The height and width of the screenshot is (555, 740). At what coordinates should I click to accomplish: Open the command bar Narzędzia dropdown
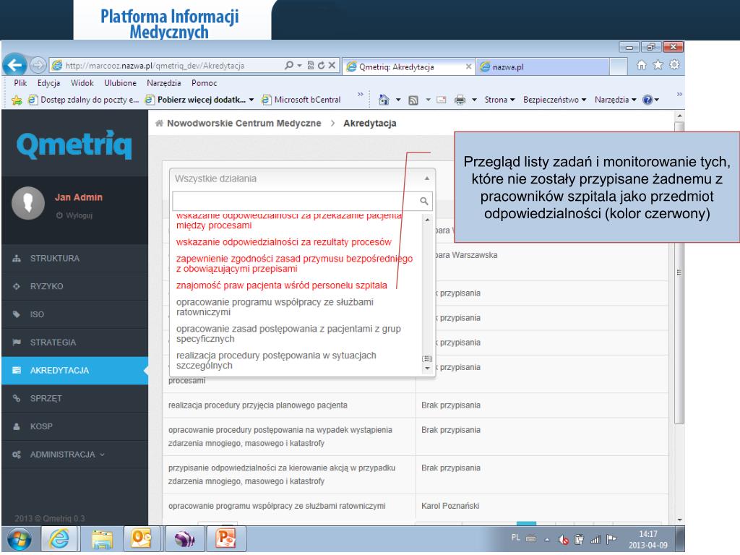616,100
